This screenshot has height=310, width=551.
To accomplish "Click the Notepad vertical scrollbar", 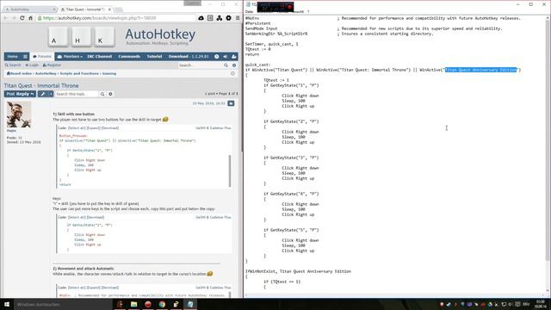I will [548, 140].
